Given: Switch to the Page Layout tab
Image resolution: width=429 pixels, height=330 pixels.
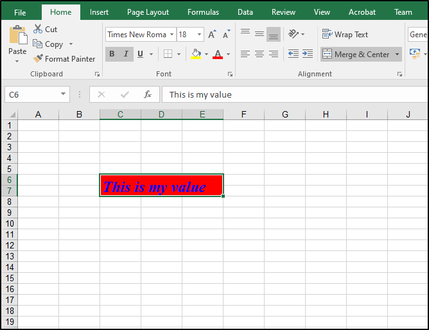Looking at the screenshot, I should 148,12.
